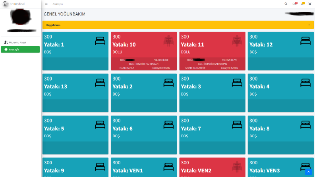Click the ForMedical logo
The image size is (315, 177).
pos(14,4)
